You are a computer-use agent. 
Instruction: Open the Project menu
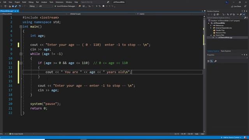pos(17,2)
